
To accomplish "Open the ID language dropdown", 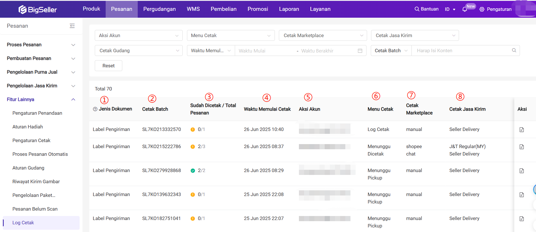I will (450, 9).
